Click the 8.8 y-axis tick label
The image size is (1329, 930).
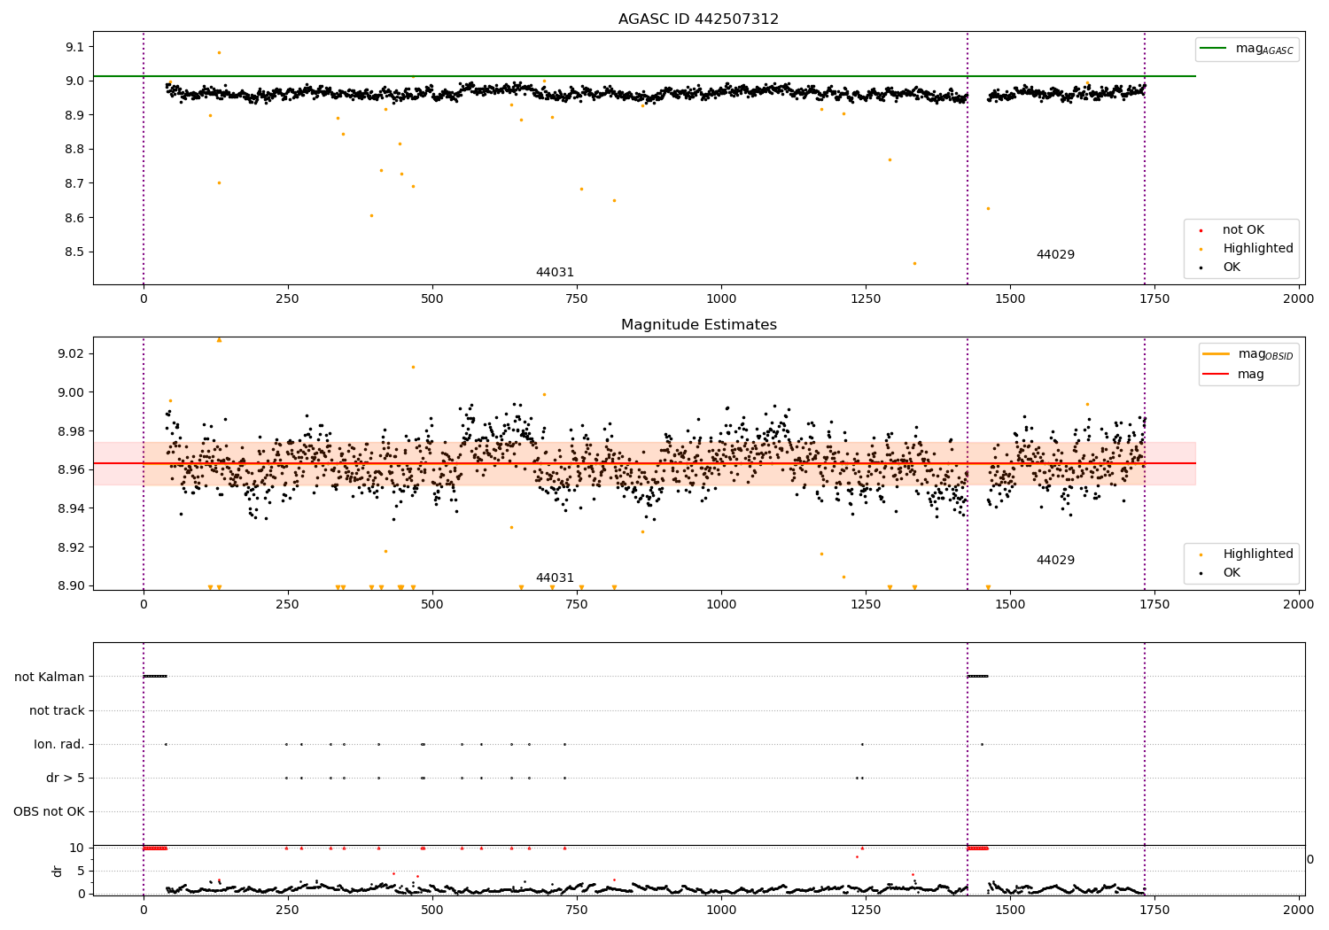tap(74, 150)
